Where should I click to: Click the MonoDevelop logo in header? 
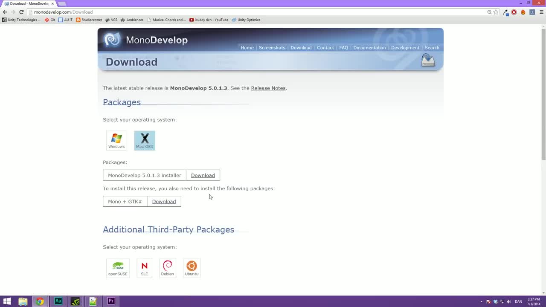(146, 40)
